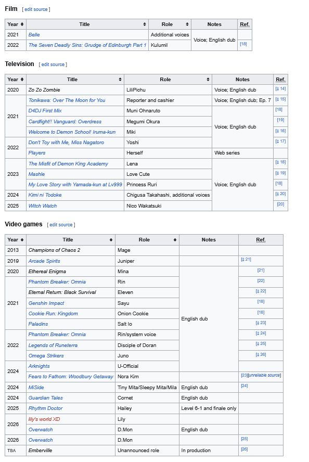The height and width of the screenshot is (462, 309).
Task: Open the Omega Strikers link
Action: pyautogui.click(x=46, y=356)
